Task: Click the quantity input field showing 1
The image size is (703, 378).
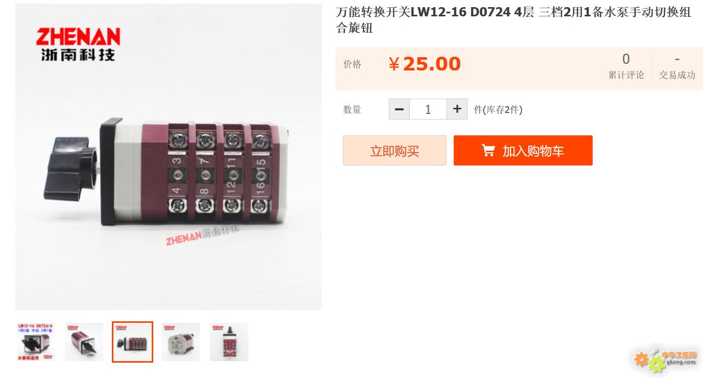Action: click(428, 109)
